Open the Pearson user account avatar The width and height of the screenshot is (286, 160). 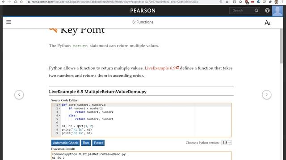coord(278,11)
